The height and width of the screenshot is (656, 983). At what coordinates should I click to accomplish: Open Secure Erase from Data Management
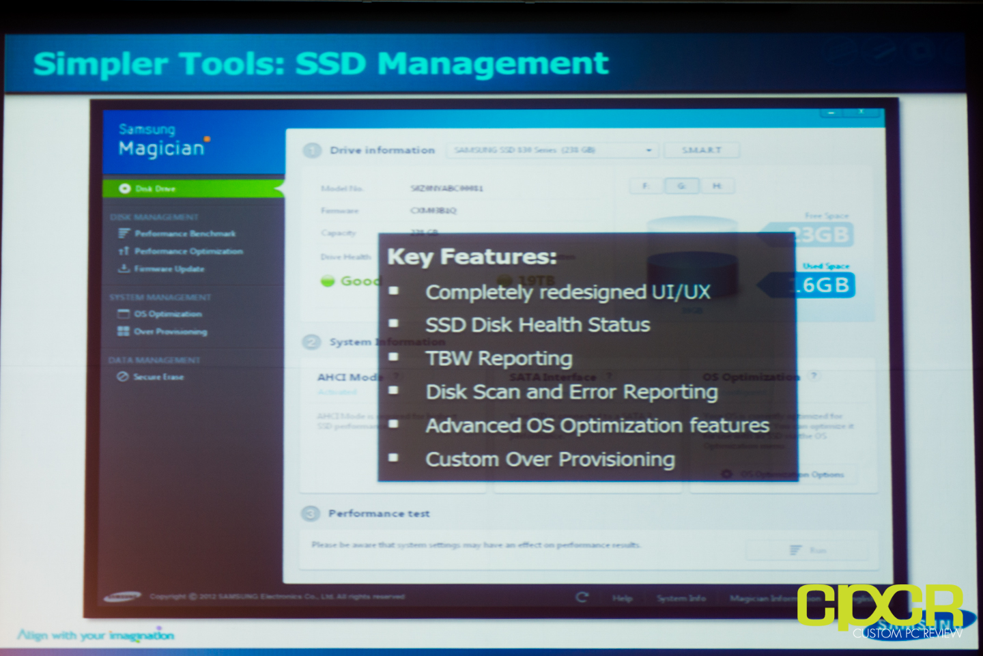pyautogui.click(x=158, y=377)
